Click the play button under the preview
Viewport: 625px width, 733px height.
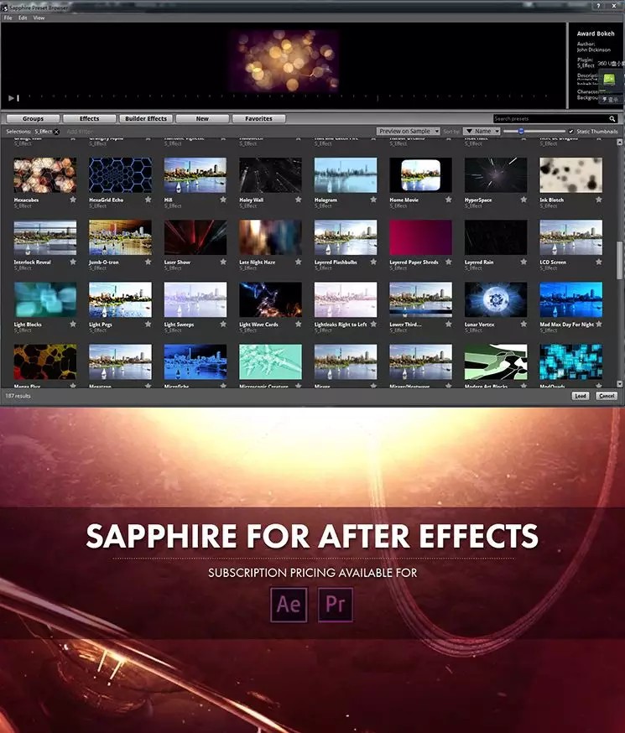pos(12,98)
